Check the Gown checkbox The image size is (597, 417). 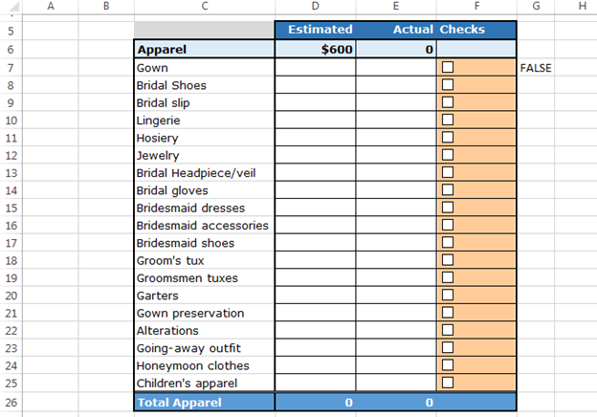coord(448,67)
